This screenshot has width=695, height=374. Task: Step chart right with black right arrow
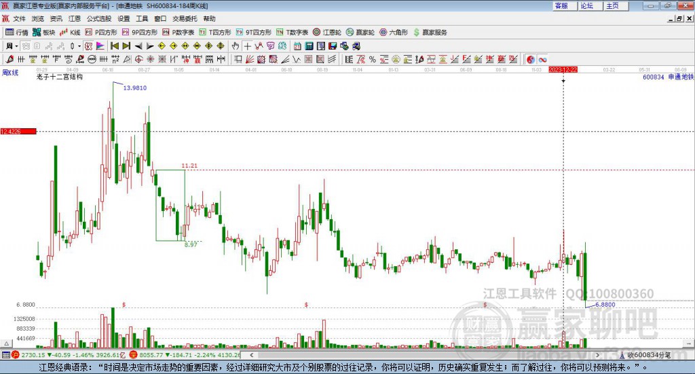click(x=150, y=46)
